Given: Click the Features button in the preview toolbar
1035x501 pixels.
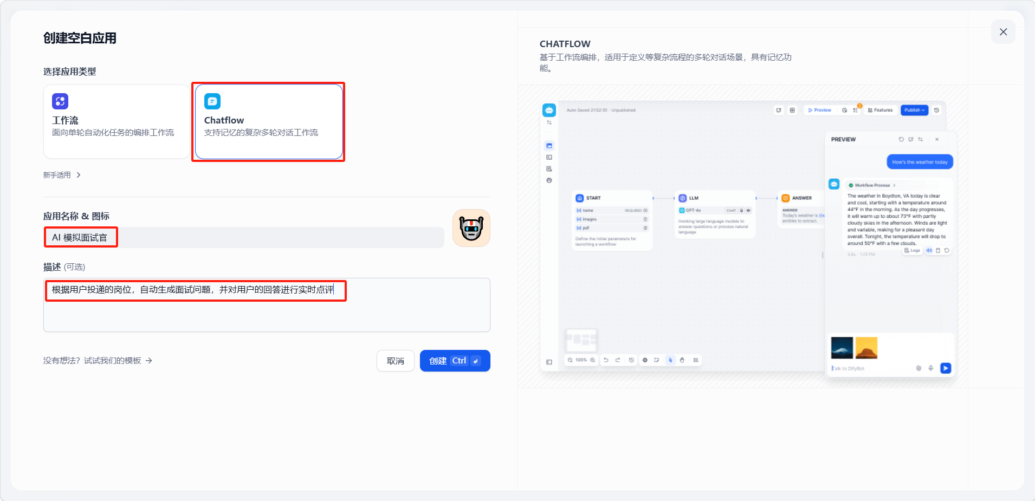Looking at the screenshot, I should tap(880, 110).
